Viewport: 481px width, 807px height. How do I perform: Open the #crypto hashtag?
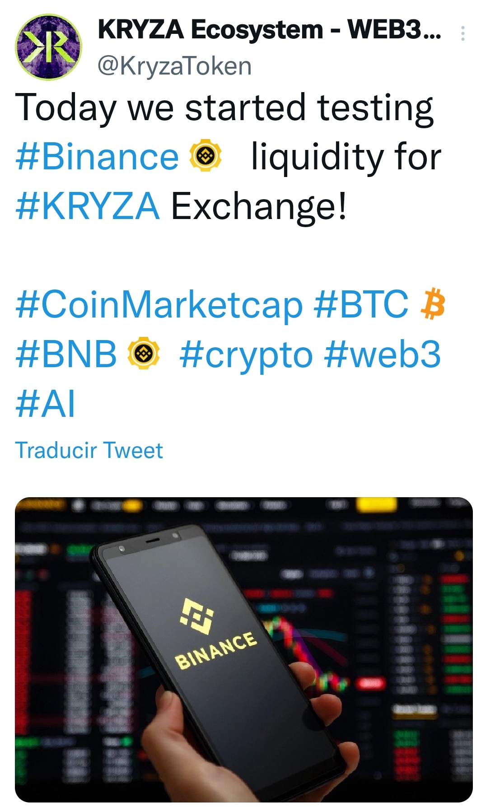[246, 354]
